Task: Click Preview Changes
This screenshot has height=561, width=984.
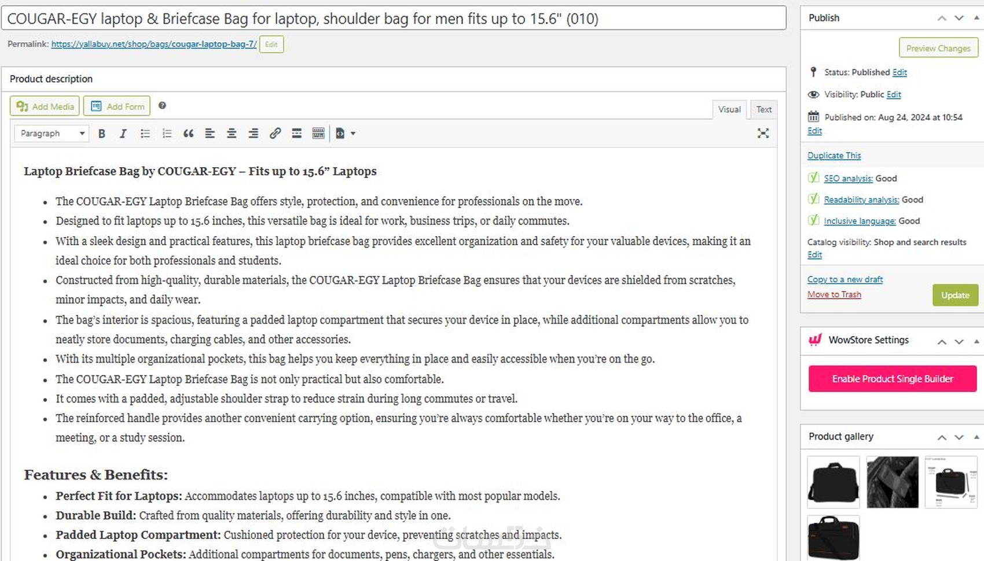Action: coord(938,48)
